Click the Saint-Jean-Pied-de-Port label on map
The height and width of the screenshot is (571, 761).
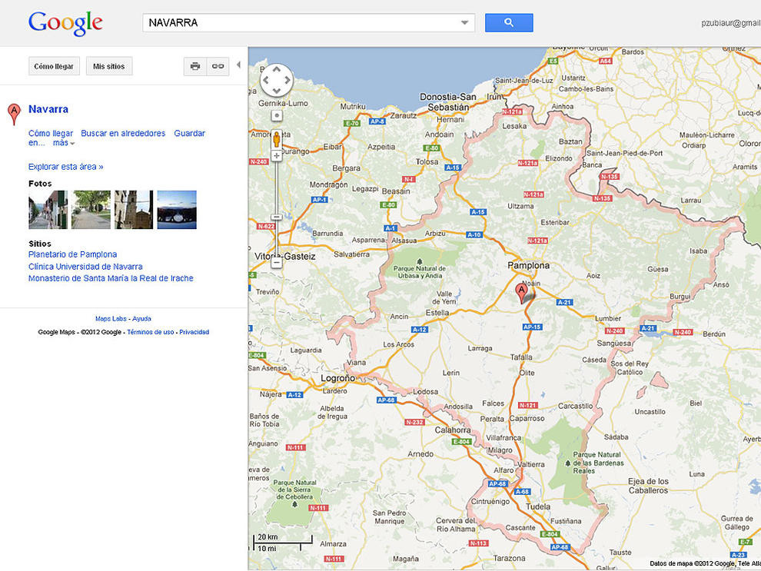click(625, 153)
